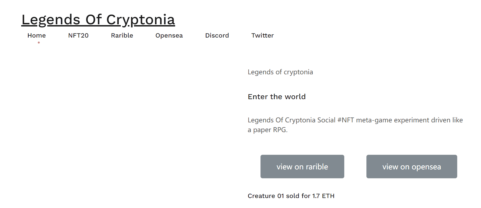Open the Rarible page from the nav menu

[122, 35]
